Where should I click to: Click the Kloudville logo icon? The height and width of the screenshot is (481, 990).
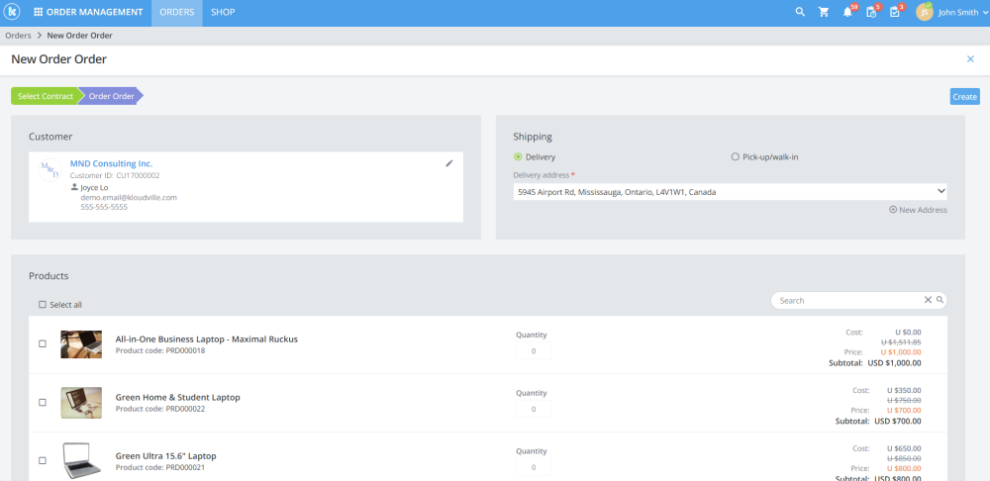(11, 12)
